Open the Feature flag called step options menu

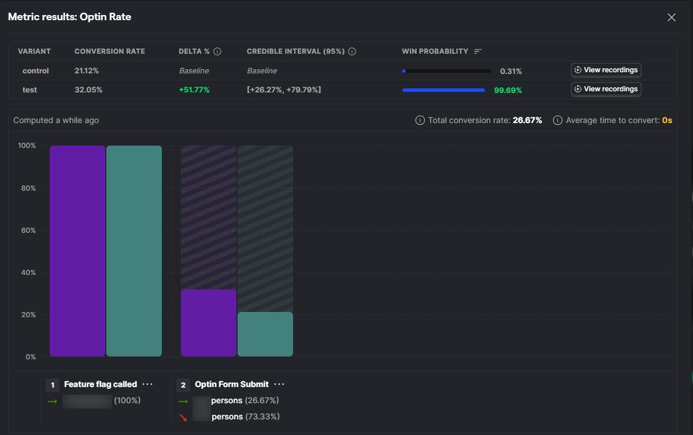click(147, 384)
